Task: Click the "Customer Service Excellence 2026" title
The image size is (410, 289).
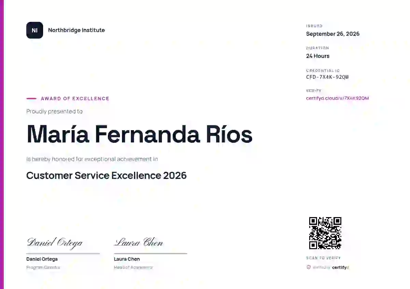Action: click(x=106, y=176)
